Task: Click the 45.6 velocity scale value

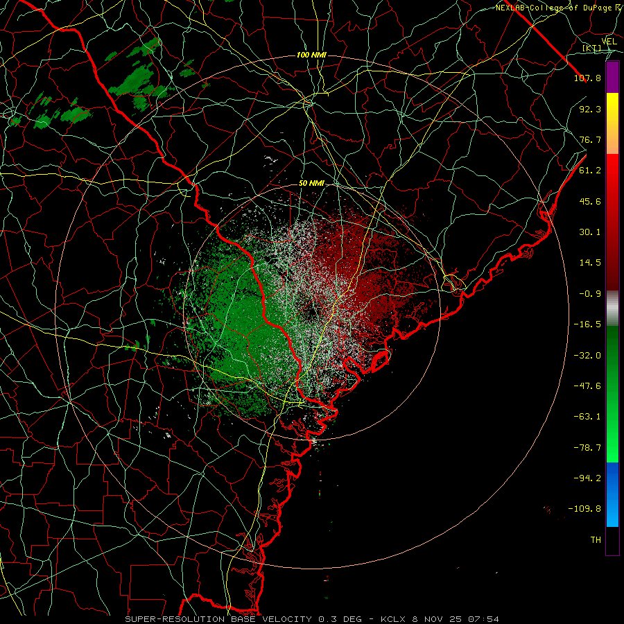Action: click(x=590, y=201)
